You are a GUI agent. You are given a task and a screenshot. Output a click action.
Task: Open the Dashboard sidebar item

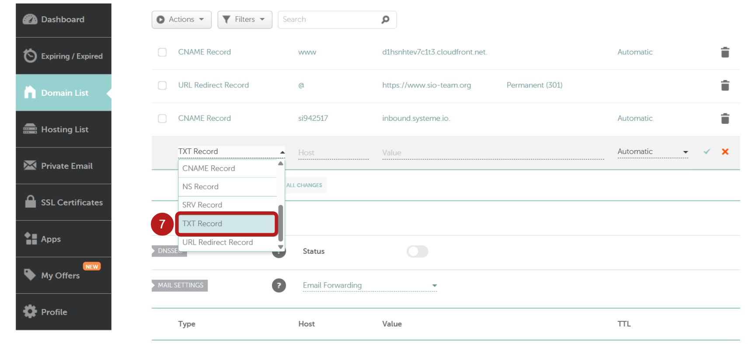(x=63, y=20)
